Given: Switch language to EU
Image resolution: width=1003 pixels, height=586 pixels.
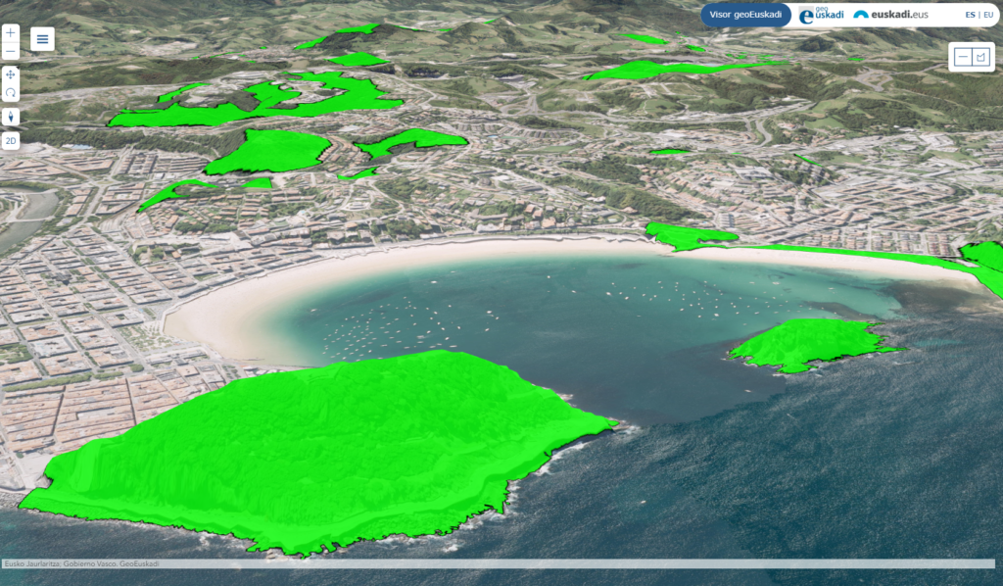Looking at the screenshot, I should (x=988, y=15).
